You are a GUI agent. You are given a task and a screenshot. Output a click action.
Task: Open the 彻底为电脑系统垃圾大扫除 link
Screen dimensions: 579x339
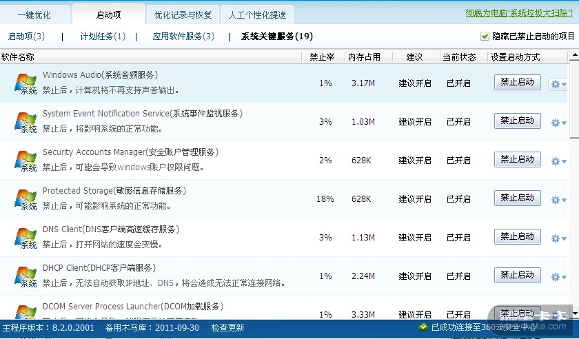[x=519, y=13]
